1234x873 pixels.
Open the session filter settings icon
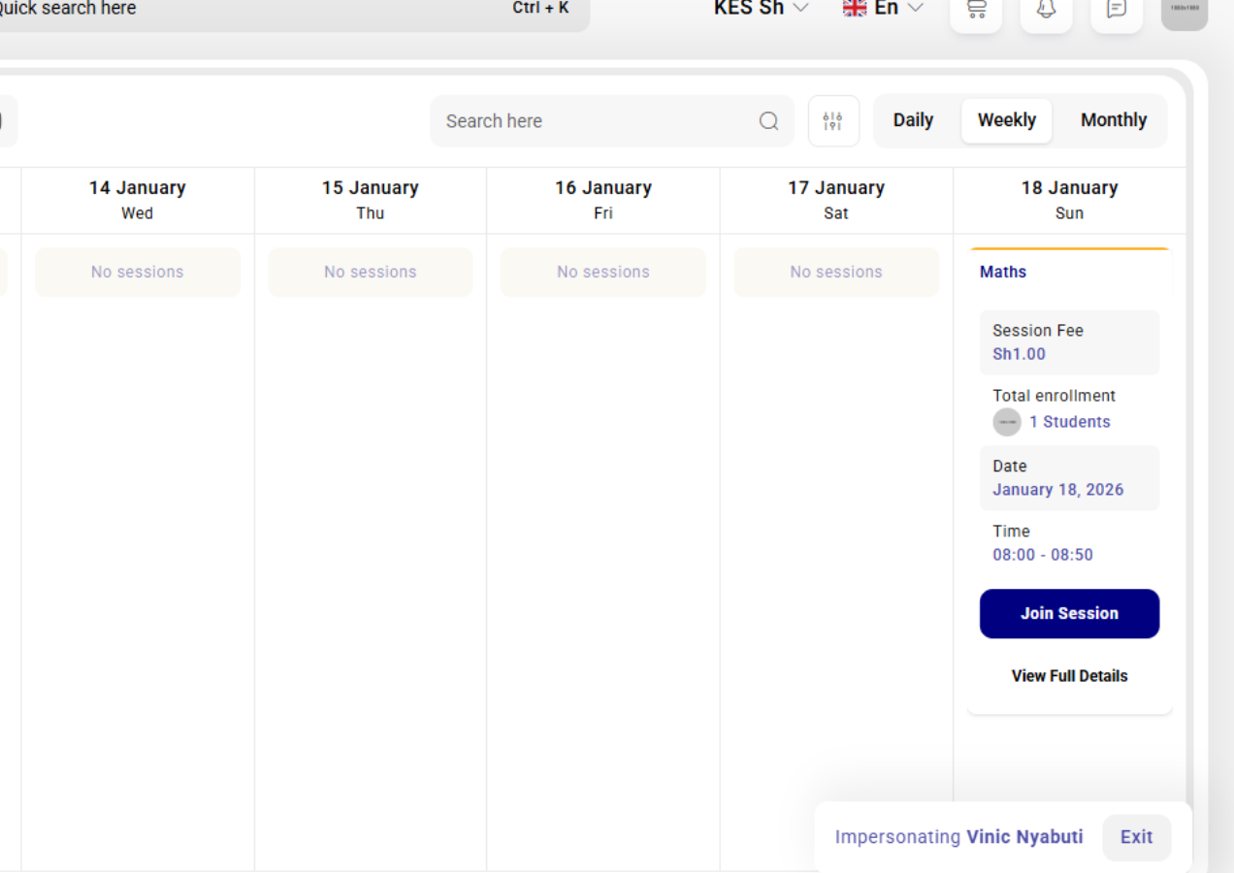(833, 121)
